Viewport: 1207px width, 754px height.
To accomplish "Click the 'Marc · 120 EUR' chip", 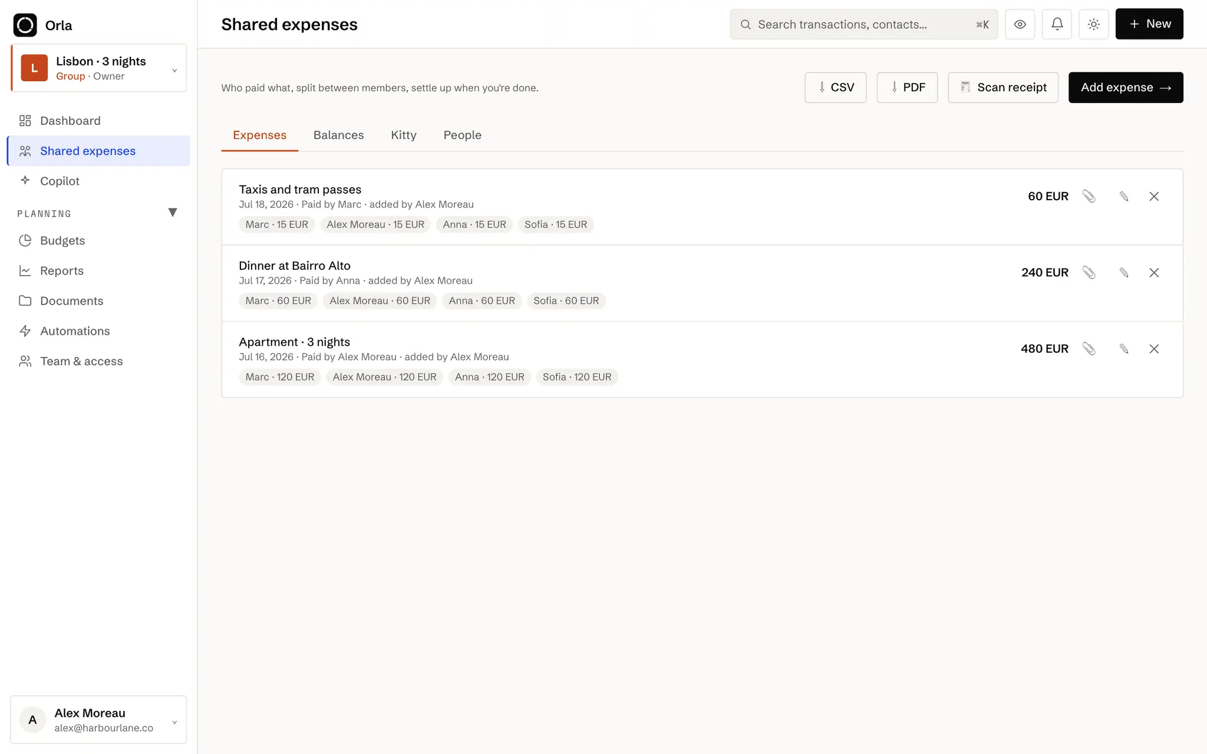I will (280, 377).
